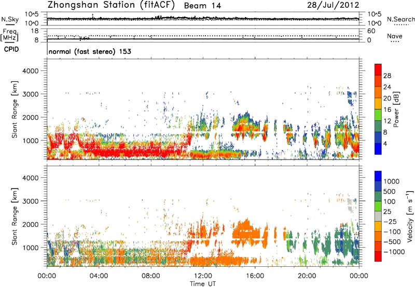Screen dimensions: 415x287
Task: Click the "Nave" legend label
Action: (x=395, y=36)
